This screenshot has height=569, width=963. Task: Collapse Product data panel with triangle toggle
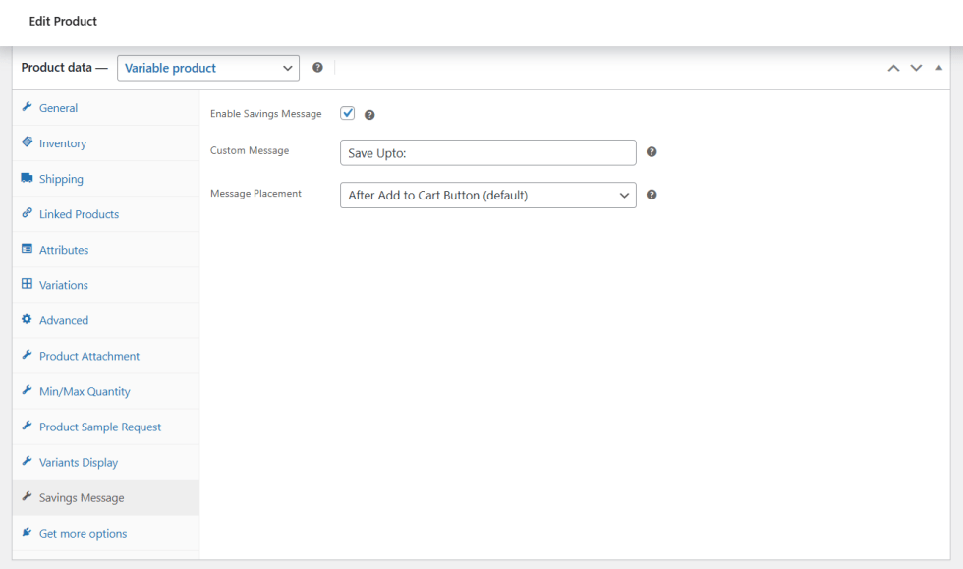coord(939,68)
